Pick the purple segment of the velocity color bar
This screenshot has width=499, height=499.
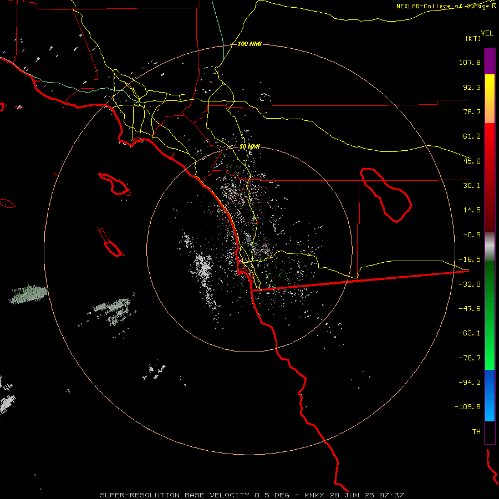(490, 62)
